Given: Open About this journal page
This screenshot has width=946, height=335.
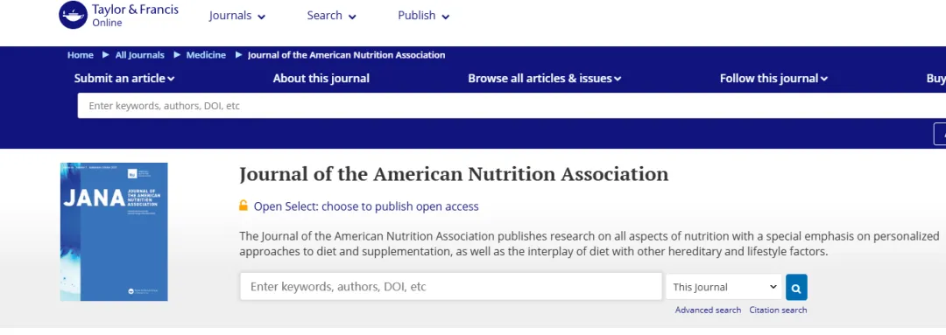Looking at the screenshot, I should coord(321,79).
